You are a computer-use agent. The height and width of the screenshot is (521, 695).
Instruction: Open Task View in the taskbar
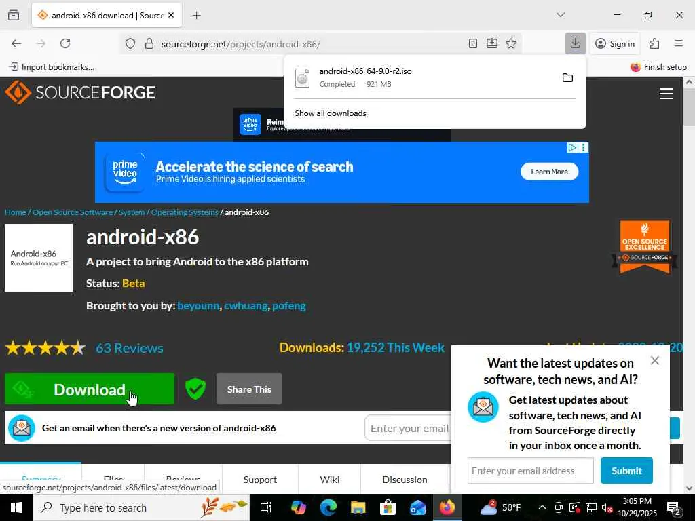click(265, 507)
